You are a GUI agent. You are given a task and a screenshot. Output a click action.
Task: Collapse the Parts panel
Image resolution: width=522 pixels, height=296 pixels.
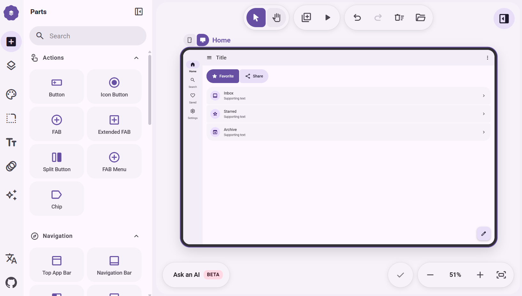point(139,12)
